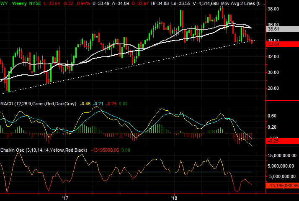
Task: Click the O=33.97 open price readout
Action: point(140,3)
